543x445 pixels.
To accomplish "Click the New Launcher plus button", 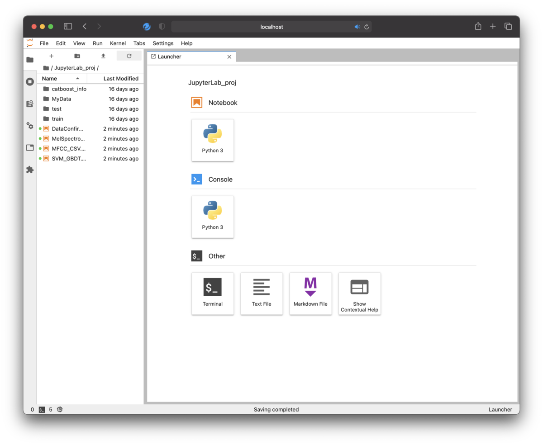I will [x=51, y=56].
